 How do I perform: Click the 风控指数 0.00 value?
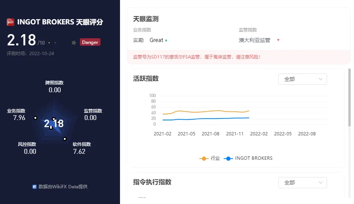[x=30, y=151]
